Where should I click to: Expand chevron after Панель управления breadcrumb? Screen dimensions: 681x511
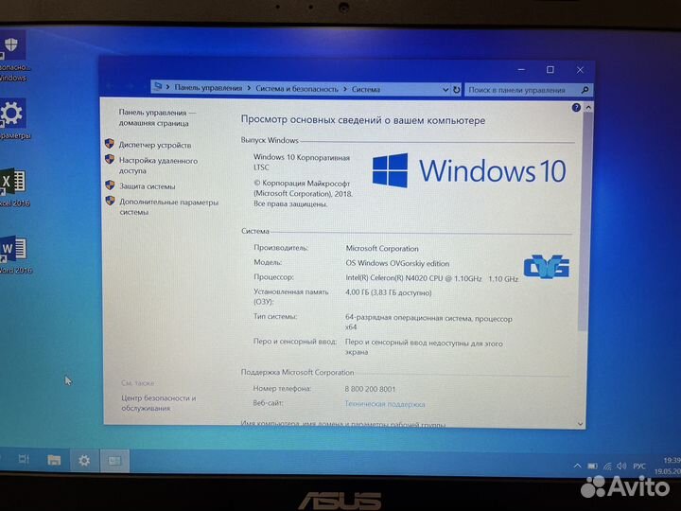[x=249, y=88]
